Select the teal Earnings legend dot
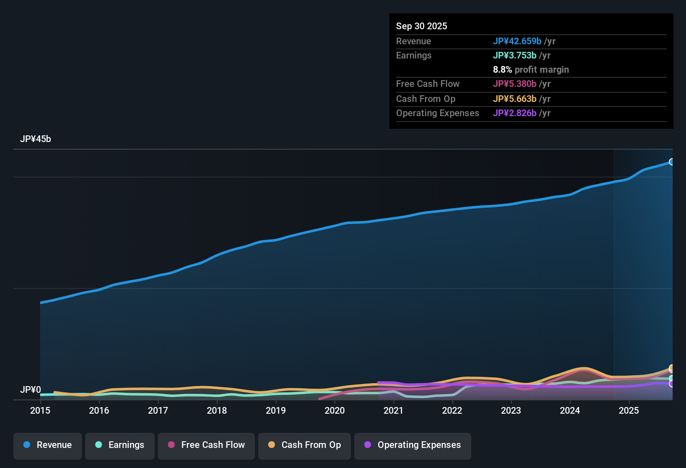 pos(99,445)
